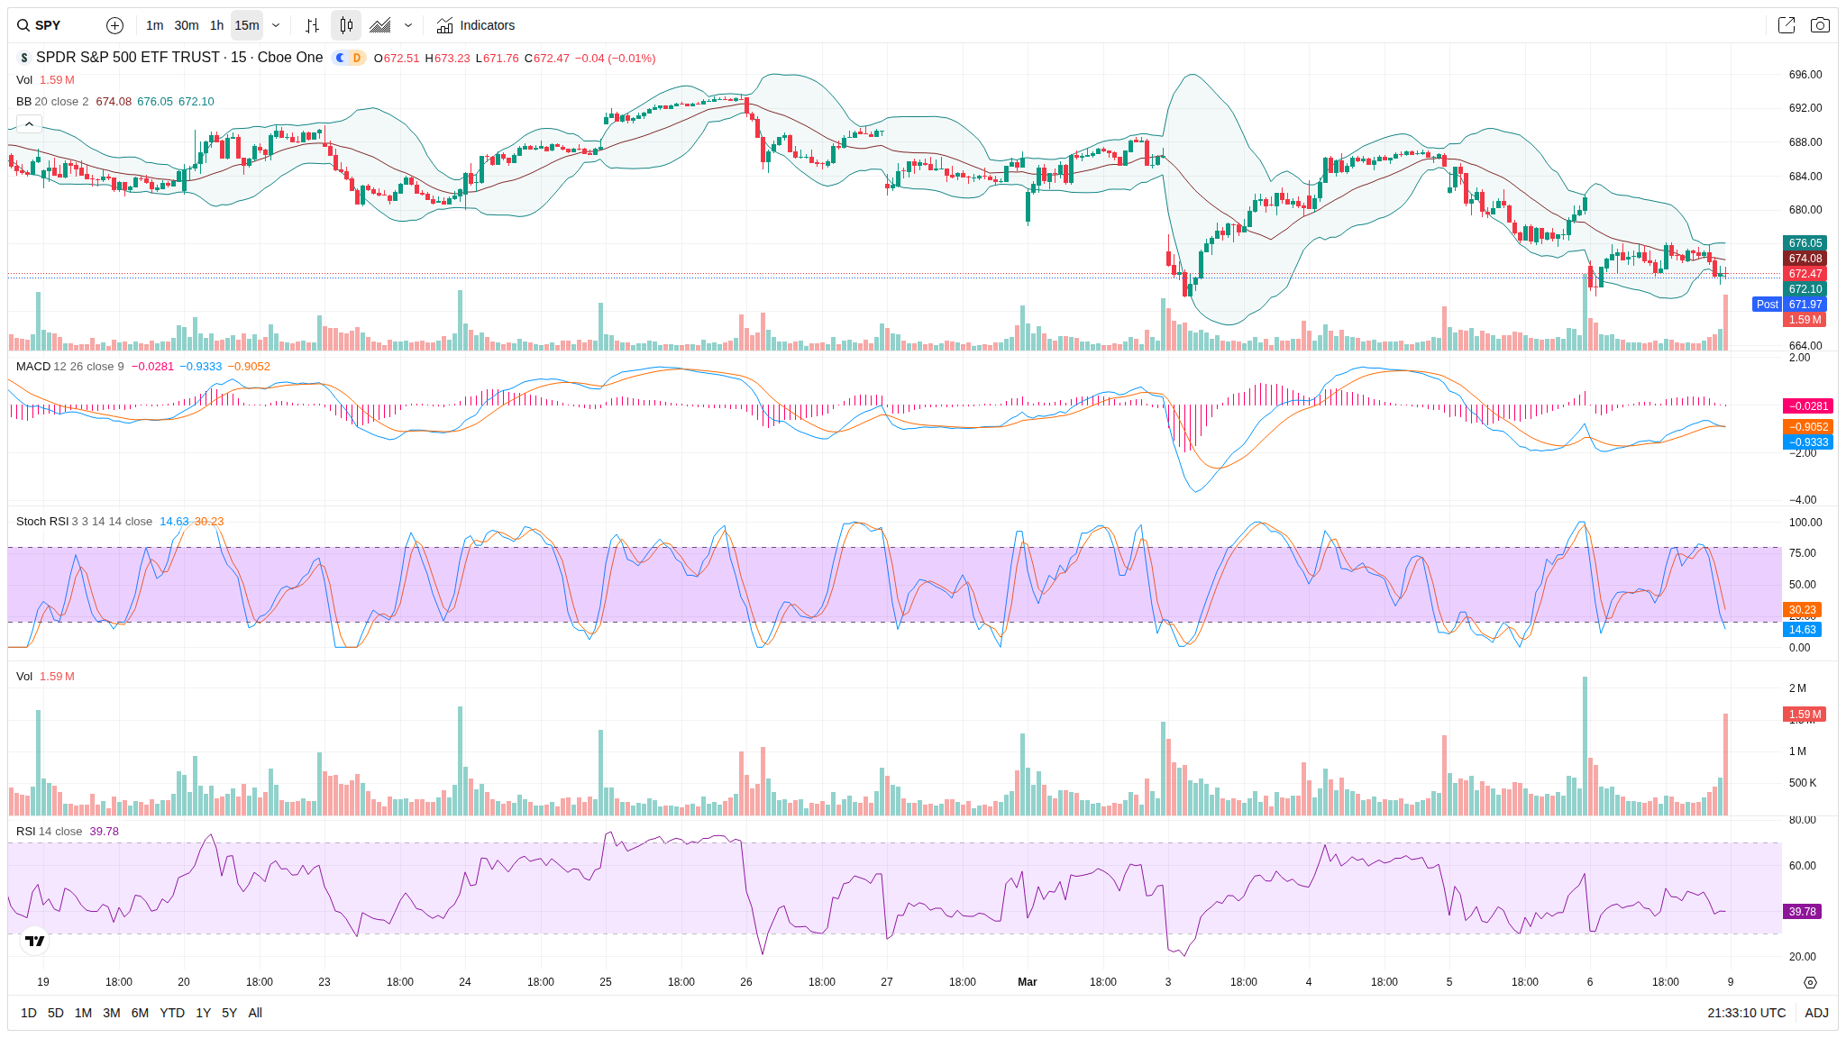Screen dimensions: 1846x1038
Task: Open the time interval dropdown arrow
Action: coord(276,25)
